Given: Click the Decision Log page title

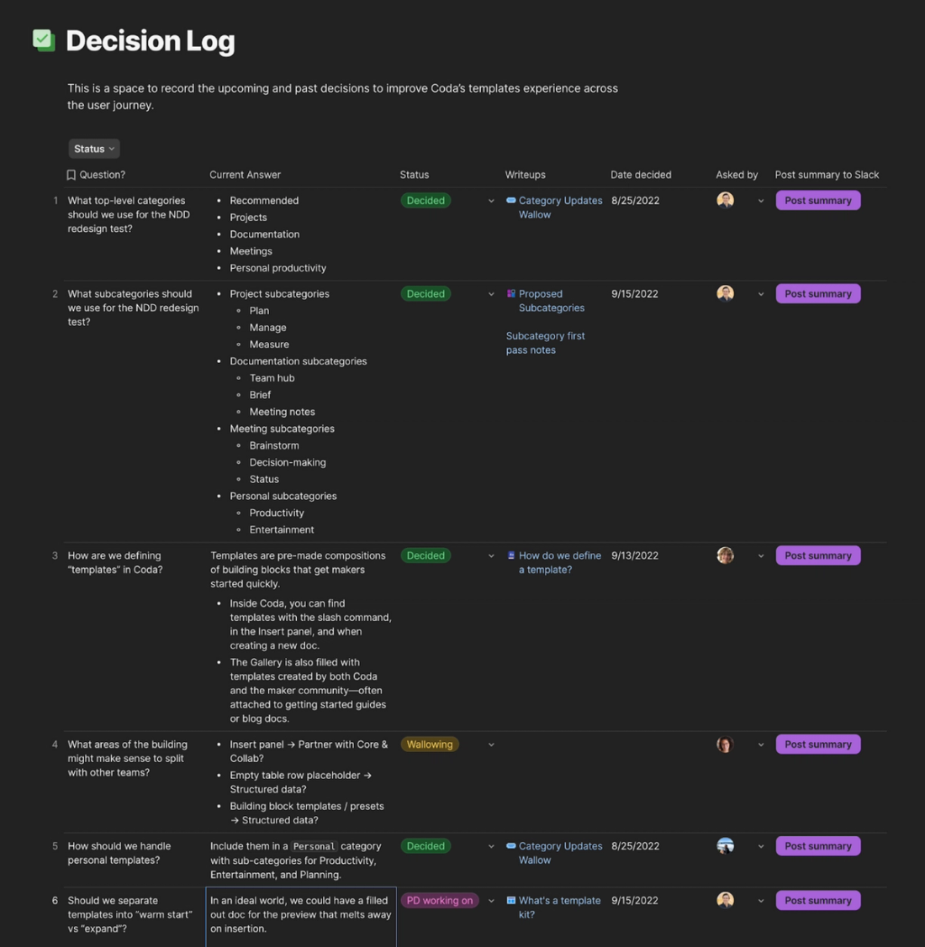Looking at the screenshot, I should 150,41.
